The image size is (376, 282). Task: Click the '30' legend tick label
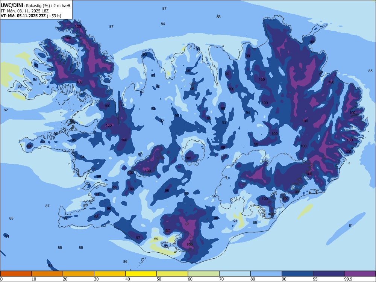(x=96, y=279)
